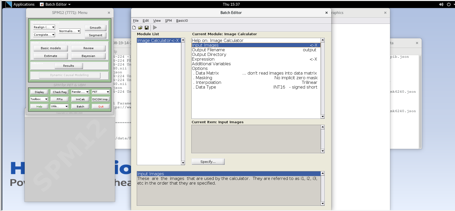Expand the Coregister dropdown
The image size is (455, 211).
pyautogui.click(x=44, y=35)
